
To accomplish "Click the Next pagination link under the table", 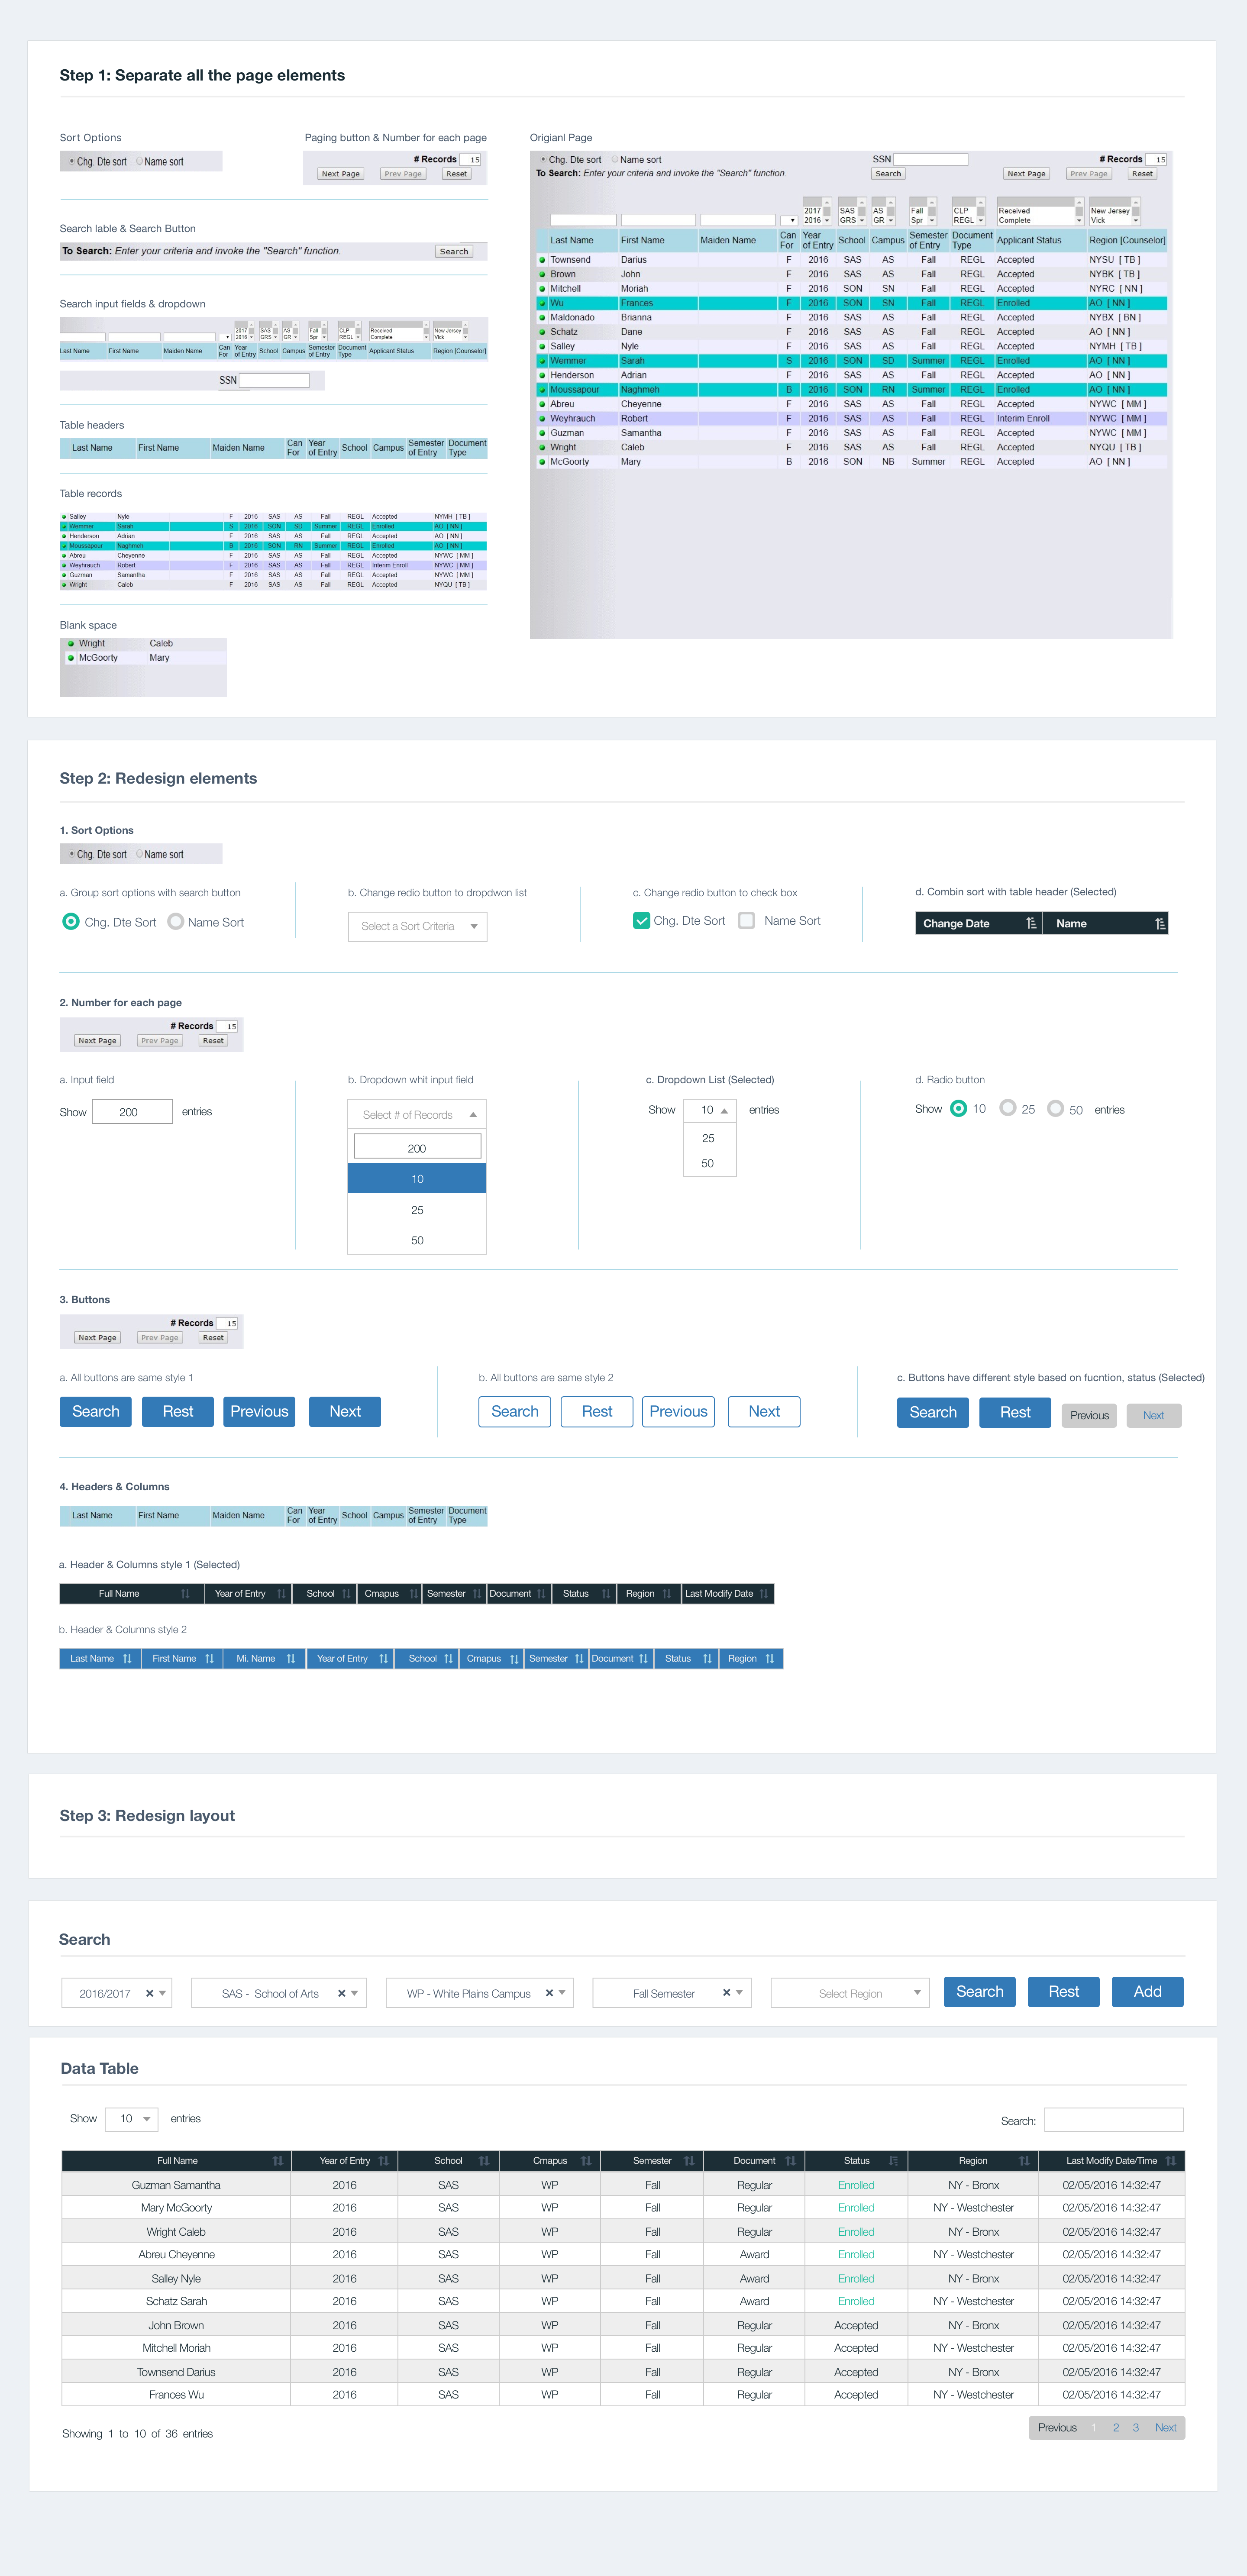I will tap(1165, 2427).
